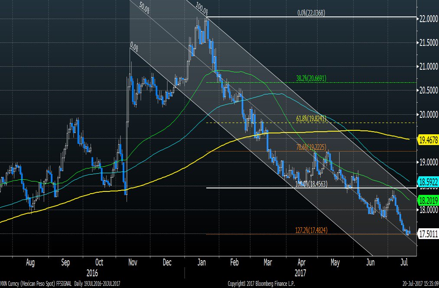Click the 20-Jul-2017 timestamp
This screenshot has height=288, width=439.
pos(420,284)
